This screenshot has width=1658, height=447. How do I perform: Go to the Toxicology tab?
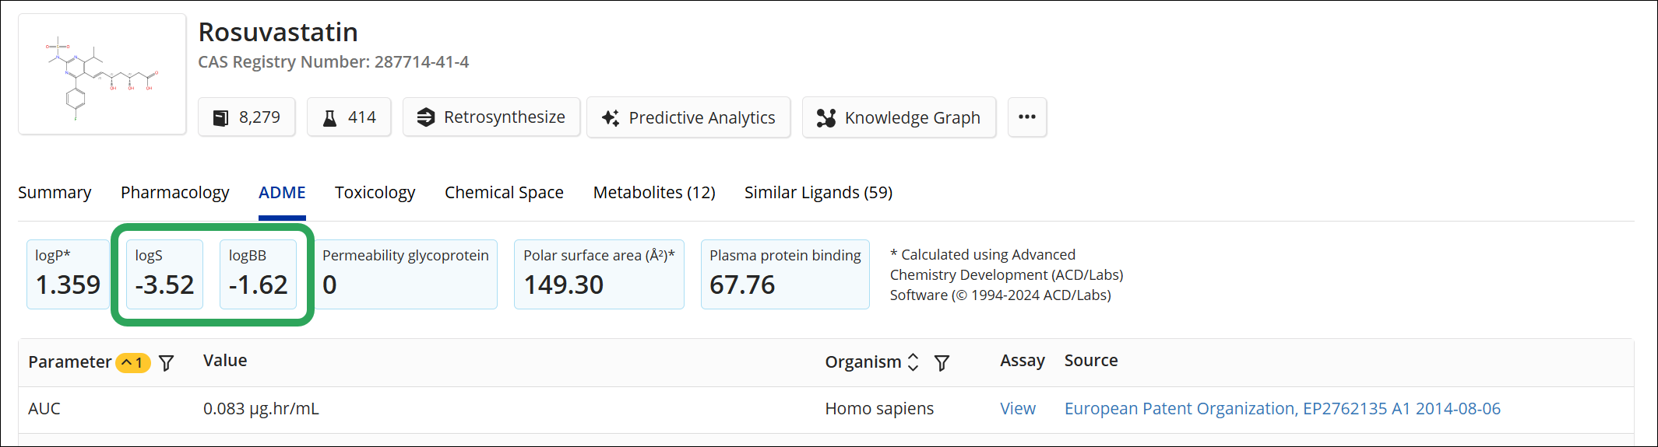[x=375, y=193]
